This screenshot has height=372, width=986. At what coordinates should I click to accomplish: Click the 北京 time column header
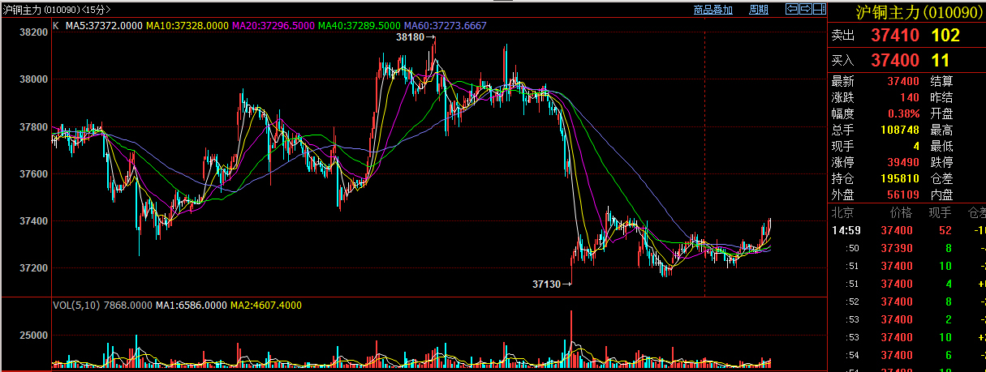click(x=842, y=213)
